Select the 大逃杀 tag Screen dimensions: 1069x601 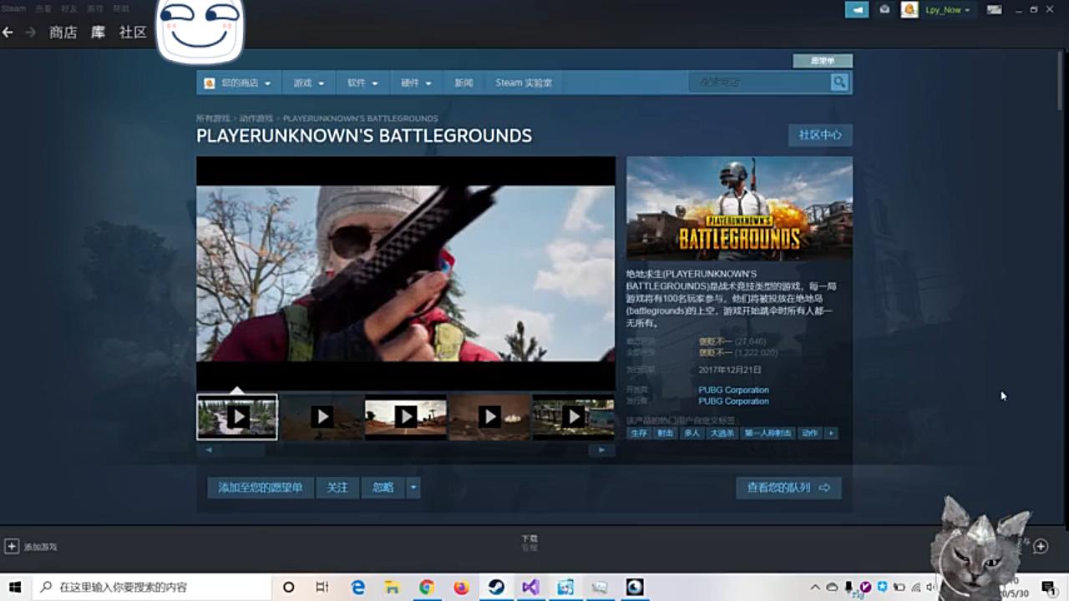[x=722, y=433]
